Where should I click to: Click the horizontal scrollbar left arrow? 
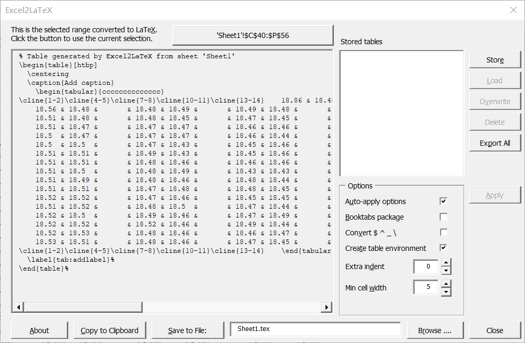pyautogui.click(x=18, y=307)
